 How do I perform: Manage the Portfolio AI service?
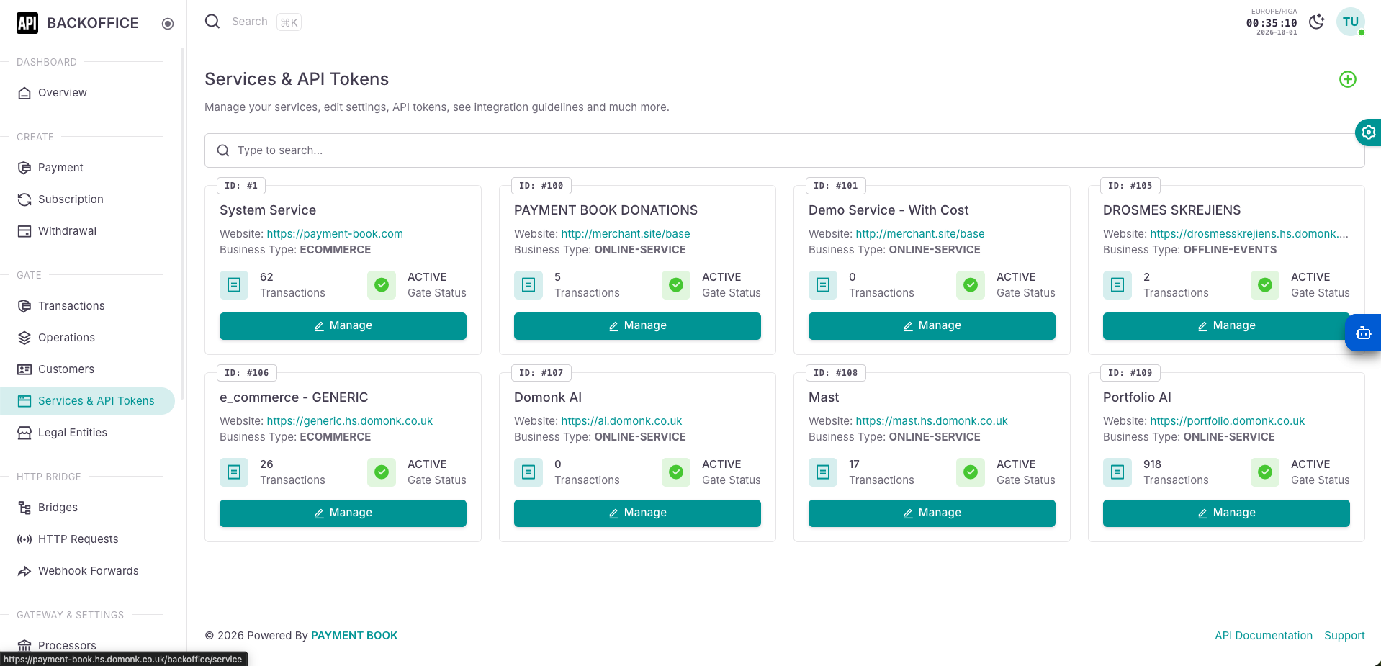tap(1226, 513)
